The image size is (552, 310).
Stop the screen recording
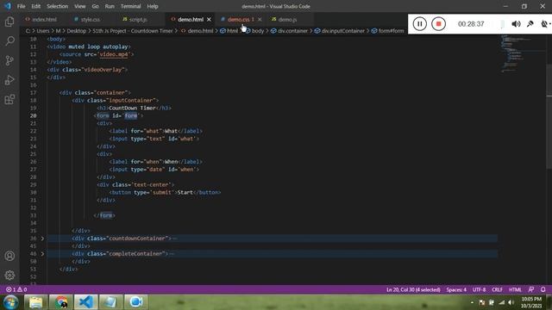pyautogui.click(x=438, y=24)
